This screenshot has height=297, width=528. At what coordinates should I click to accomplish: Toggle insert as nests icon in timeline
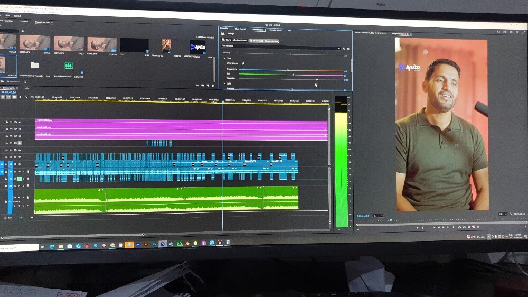pyautogui.click(x=3, y=97)
